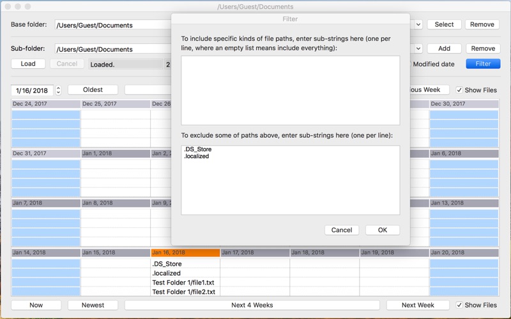Viewport: 511px width, 319px height.
Task: Open the Base folder dropdown arrow
Action: tap(418, 25)
